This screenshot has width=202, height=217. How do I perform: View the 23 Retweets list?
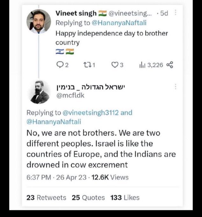point(46,198)
